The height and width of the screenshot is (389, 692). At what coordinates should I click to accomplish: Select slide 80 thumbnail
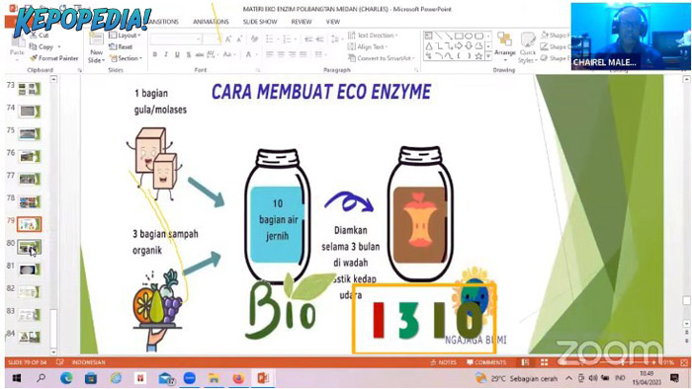29,247
